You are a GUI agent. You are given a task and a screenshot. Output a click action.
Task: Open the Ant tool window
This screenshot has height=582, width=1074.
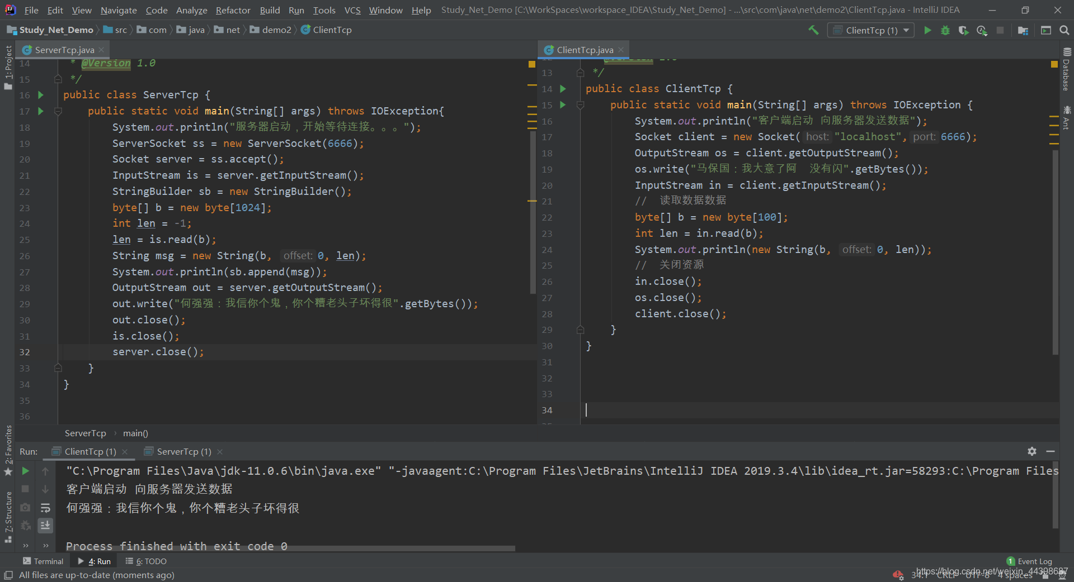1067,117
